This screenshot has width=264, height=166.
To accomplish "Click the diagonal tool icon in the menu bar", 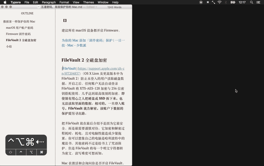I will [213, 2].
